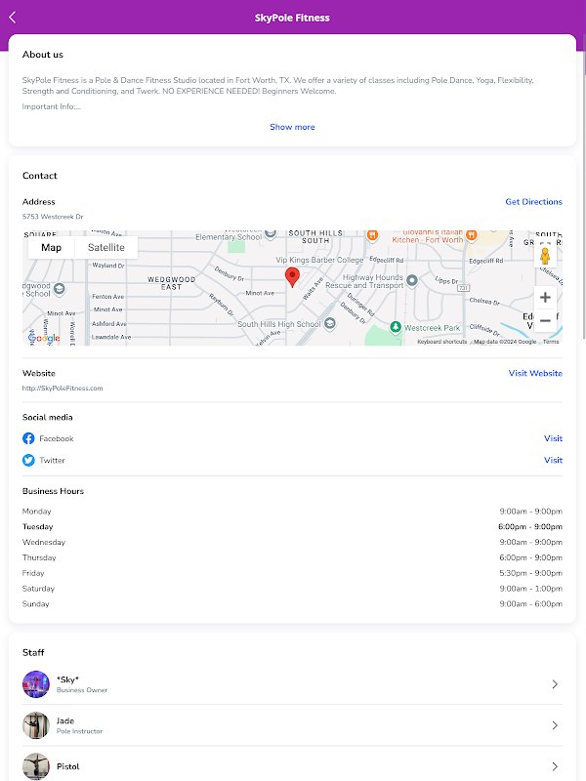
Task: Click the Tuesday business hours row
Action: coord(292,526)
